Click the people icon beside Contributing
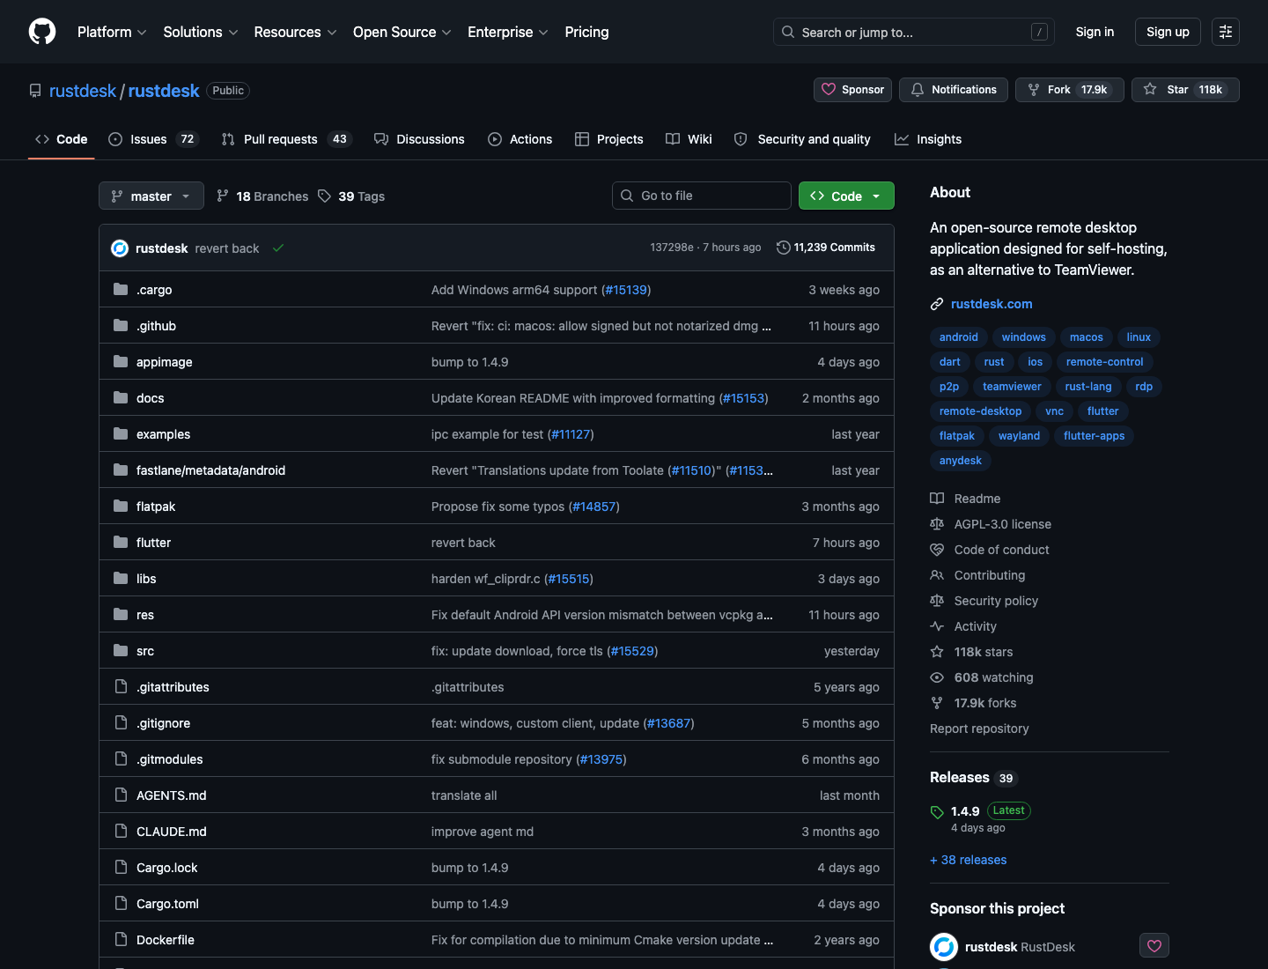The height and width of the screenshot is (969, 1268). coord(937,575)
